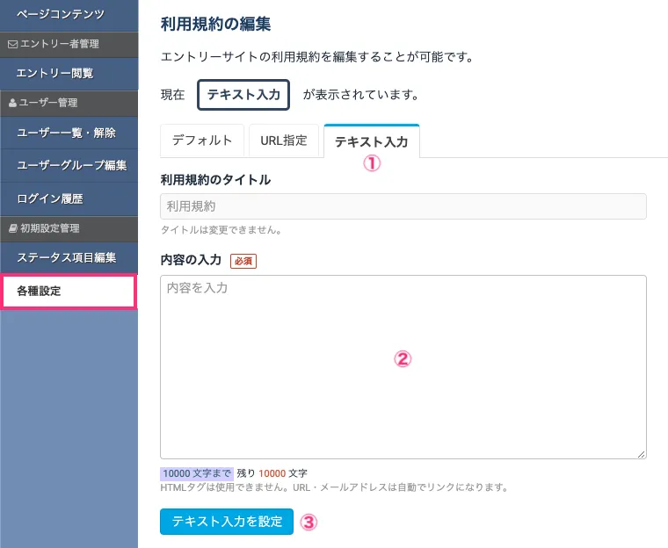Focus the 内容を入力 text area

point(403,366)
